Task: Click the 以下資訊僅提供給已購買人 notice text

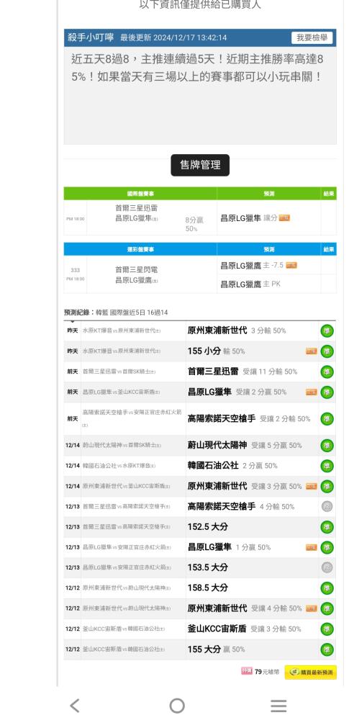Action: [x=200, y=5]
